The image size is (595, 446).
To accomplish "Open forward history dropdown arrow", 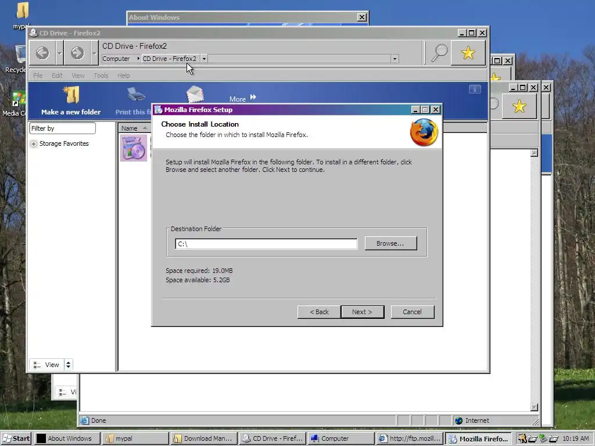I will 94,53.
